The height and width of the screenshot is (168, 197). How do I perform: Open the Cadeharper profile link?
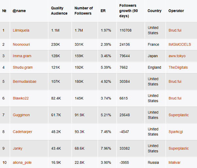pyautogui.click(x=22, y=132)
